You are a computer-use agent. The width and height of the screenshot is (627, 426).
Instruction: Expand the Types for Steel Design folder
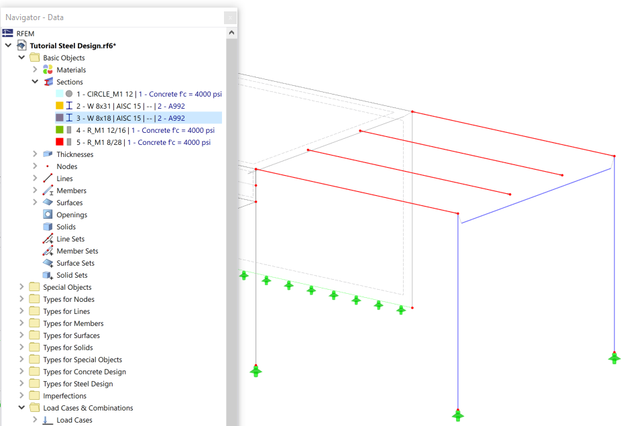(21, 383)
